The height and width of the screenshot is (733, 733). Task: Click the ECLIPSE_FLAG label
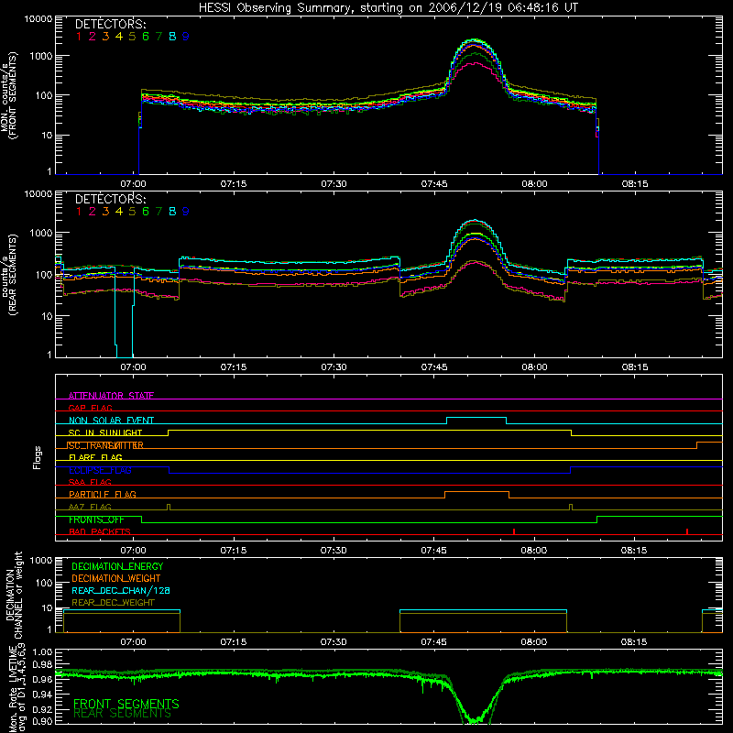[100, 470]
